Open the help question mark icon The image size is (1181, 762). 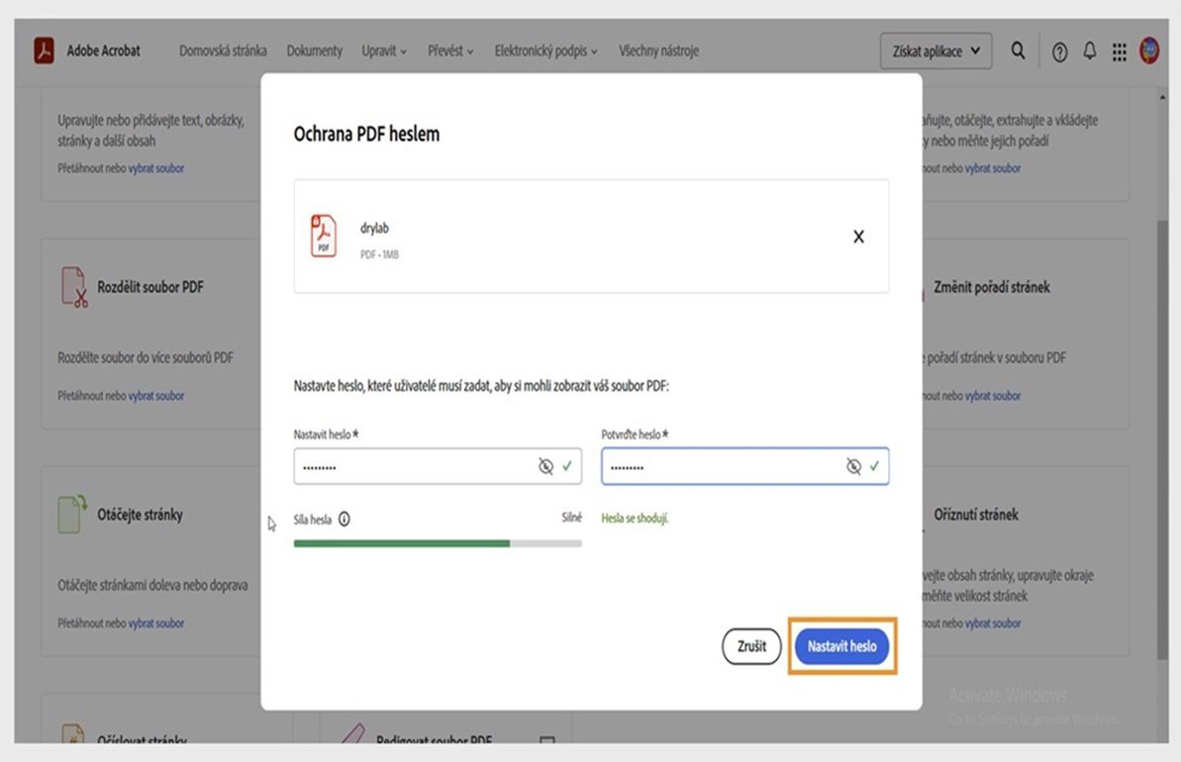tap(1060, 51)
